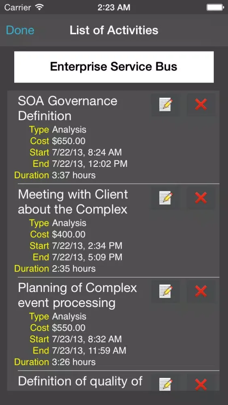Tap the 7/23/13, 11:59 AM end time

[89, 350]
